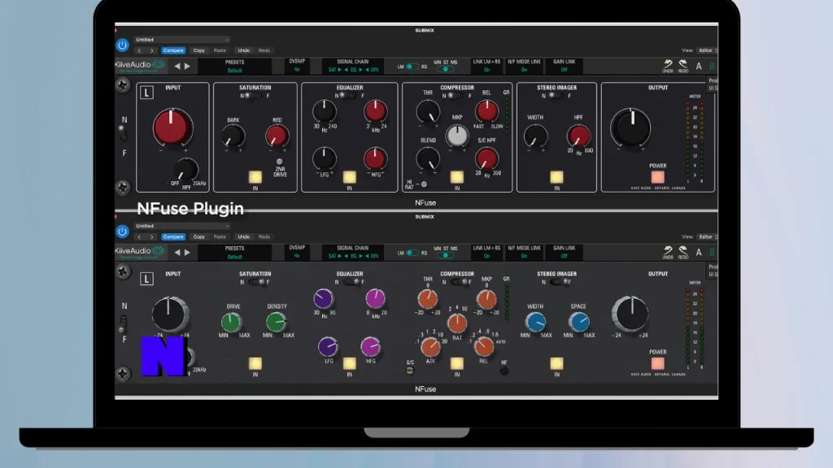Click the curved REDO arrow icon in lower plugin
The width and height of the screenshot is (833, 468).
[x=683, y=252]
